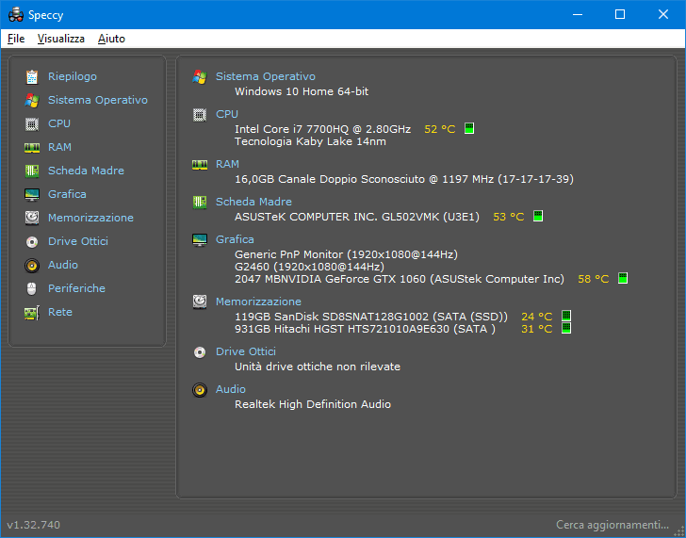Click the GPU temperature gauge beside 58 °C
Screen dimensions: 686x538
[623, 279]
